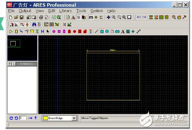Select the 2D circle graphics tool
This screenshot has width=192, height=130.
pyautogui.click(x=107, y=31)
